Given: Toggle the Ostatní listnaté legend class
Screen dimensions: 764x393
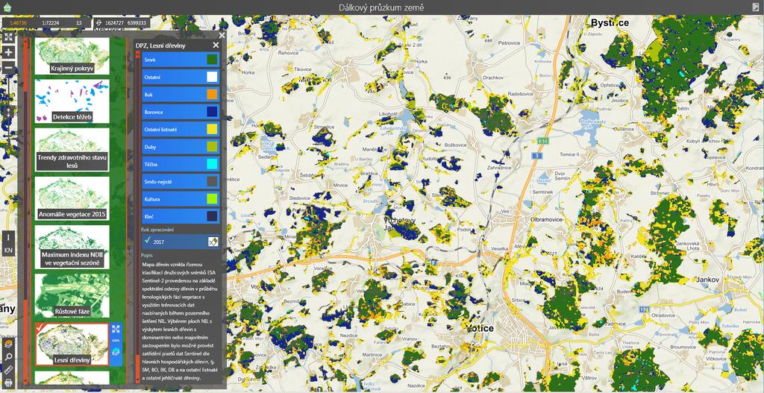Looking at the screenshot, I should 181,129.
